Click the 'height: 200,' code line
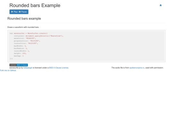The width and height of the screenshot is (173, 130). [x=20, y=53]
